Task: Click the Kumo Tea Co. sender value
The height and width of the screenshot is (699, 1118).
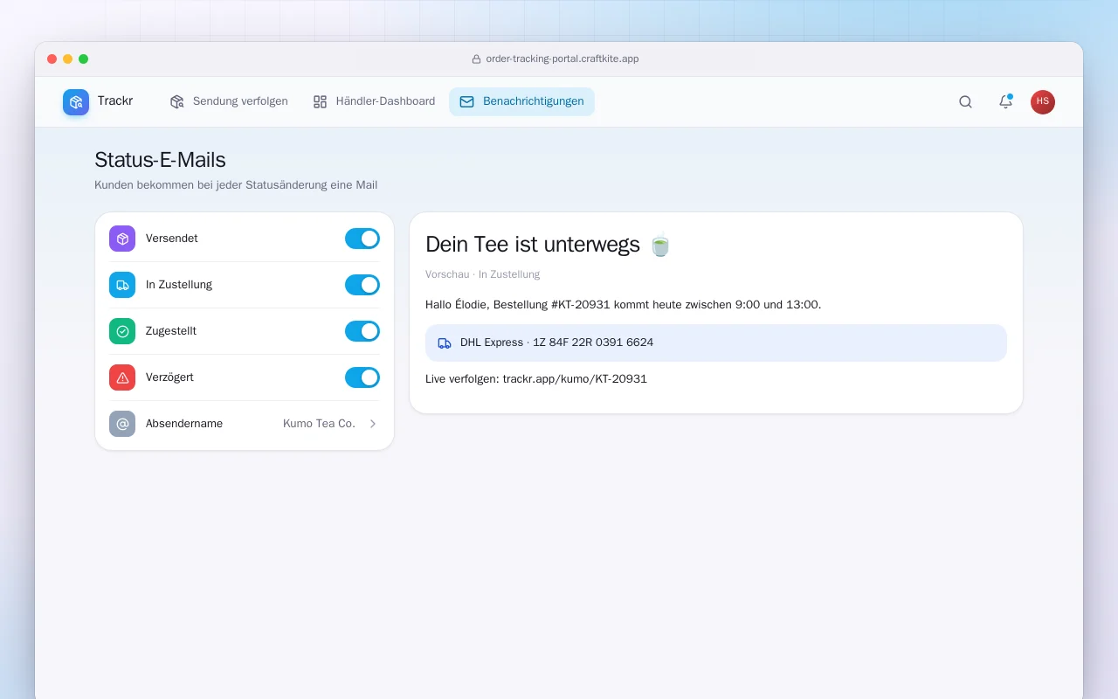Action: click(x=319, y=424)
